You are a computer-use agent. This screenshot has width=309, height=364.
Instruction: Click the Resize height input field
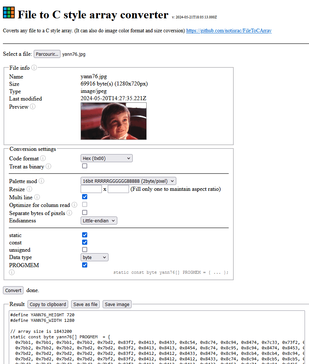pos(118,189)
